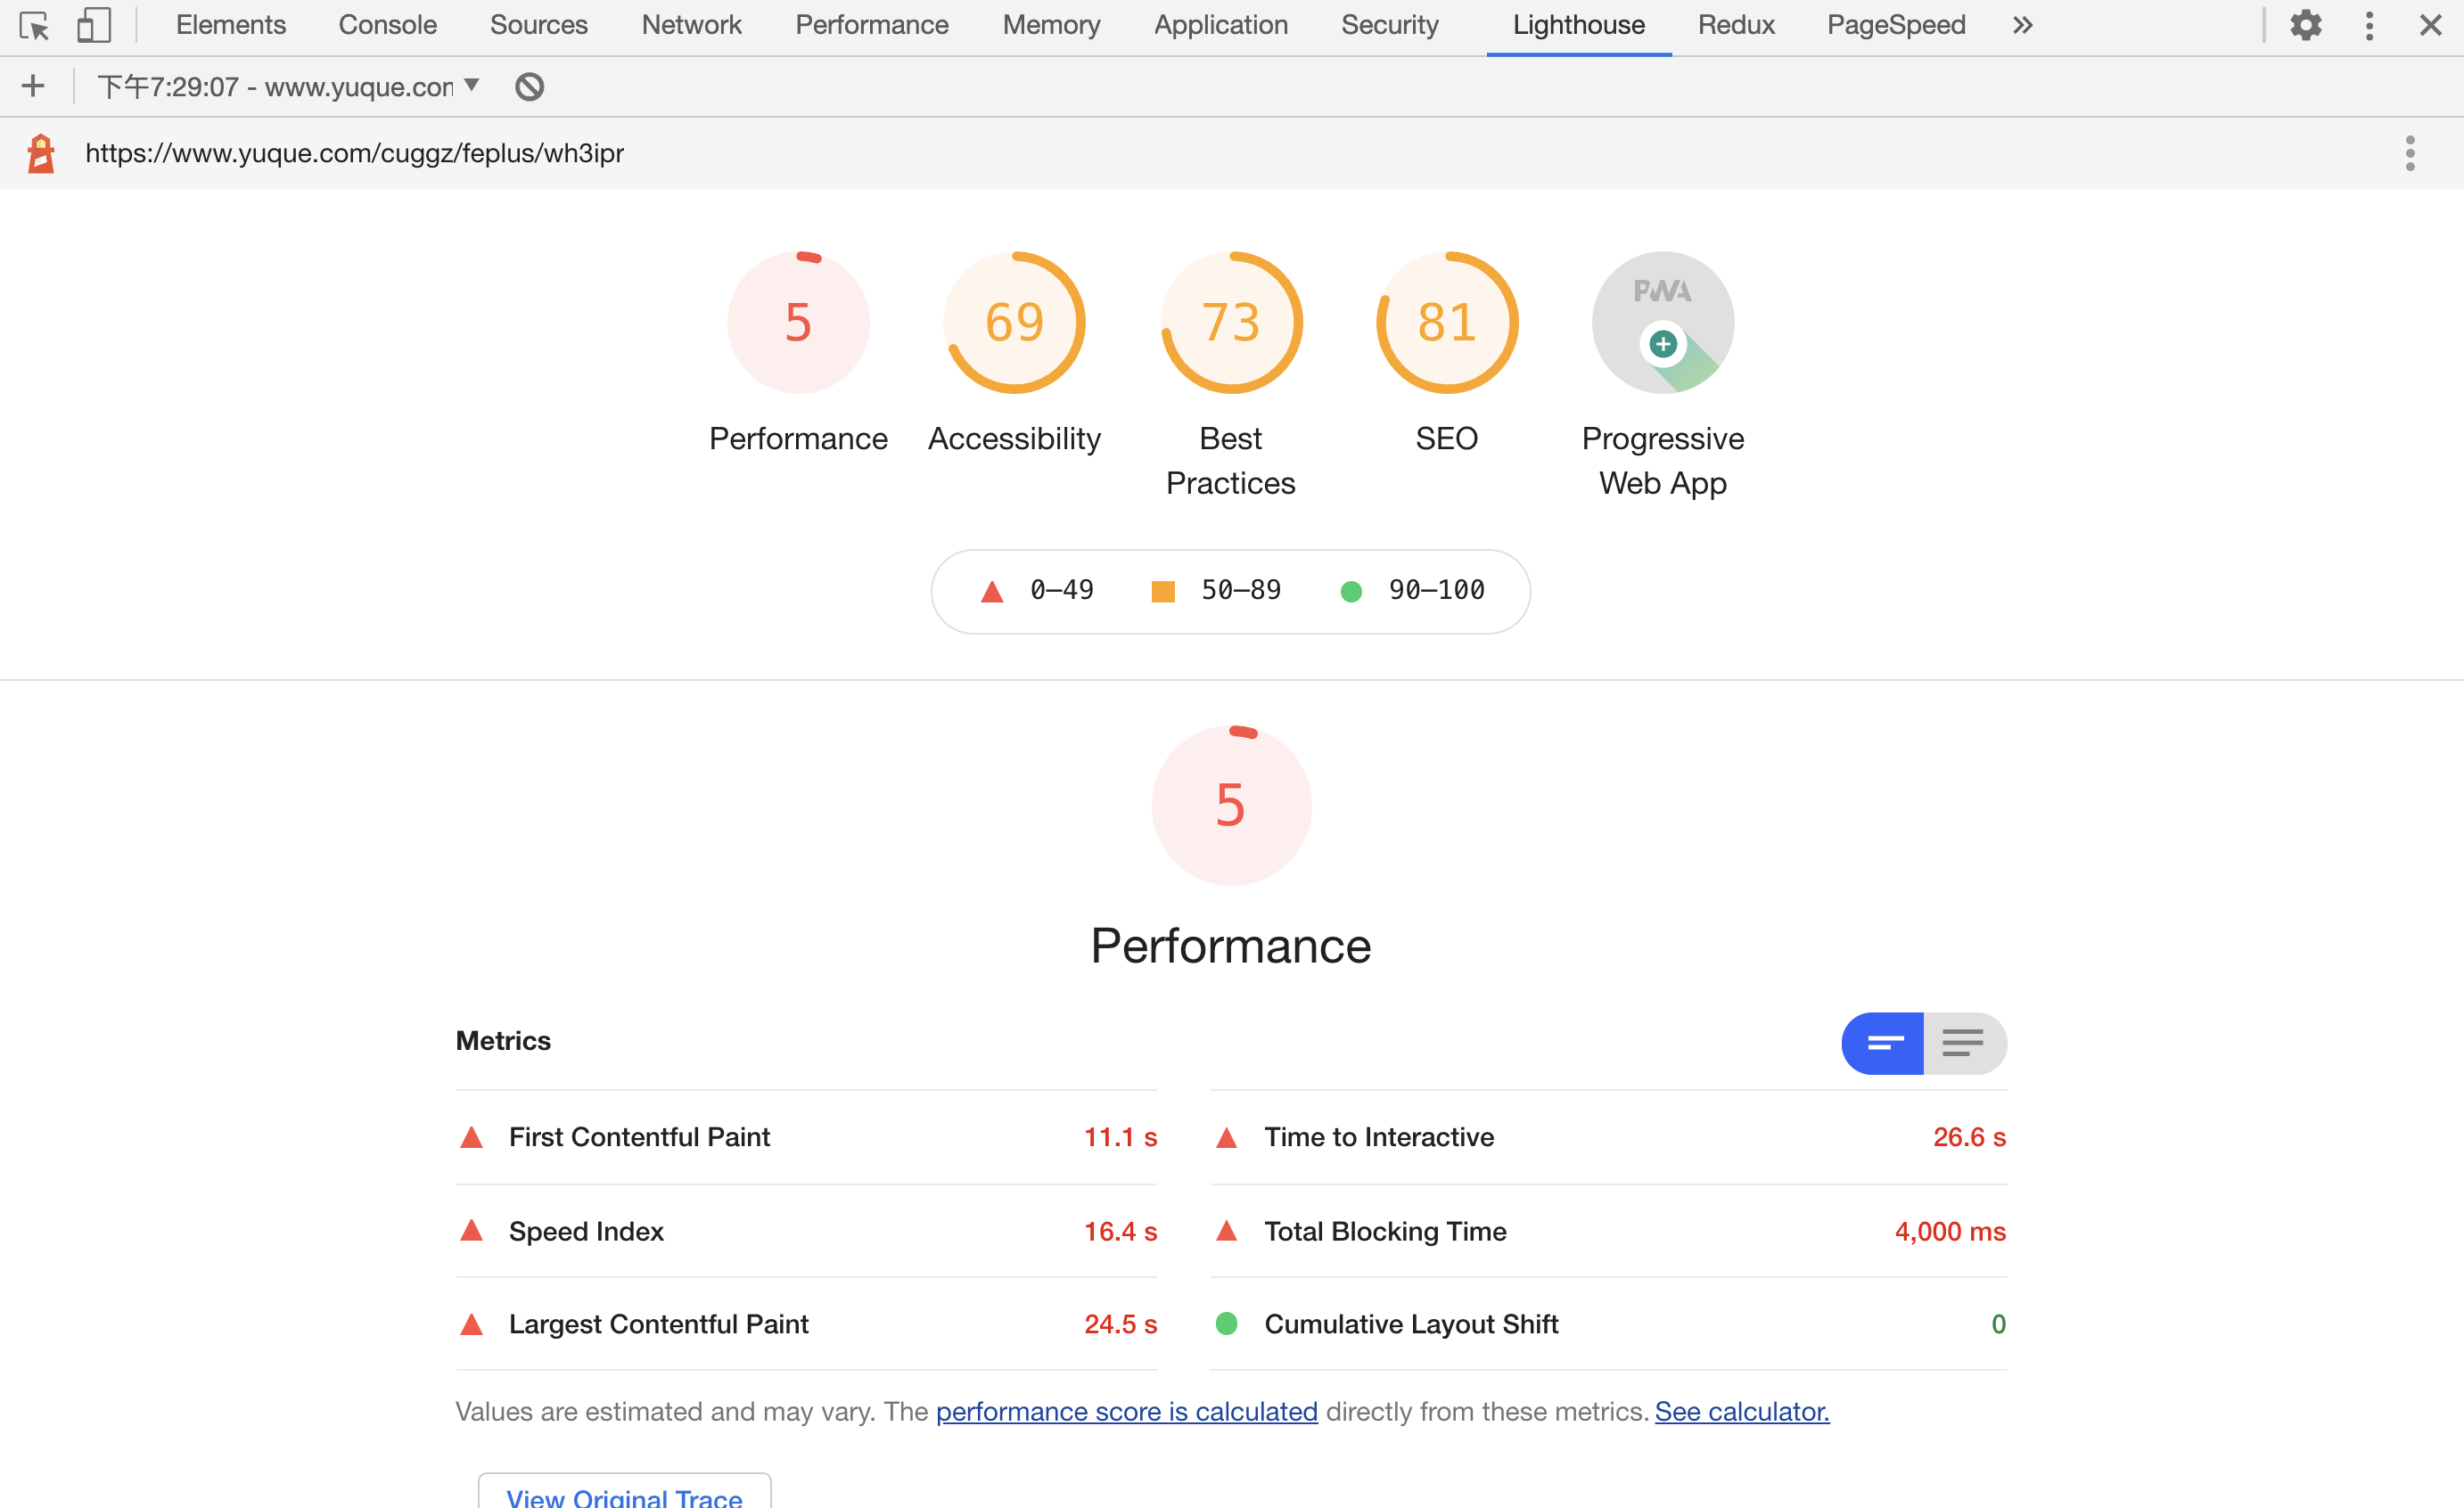Click the Accessibility score gauge 69
Screen dimensions: 2464x1508
1014,322
